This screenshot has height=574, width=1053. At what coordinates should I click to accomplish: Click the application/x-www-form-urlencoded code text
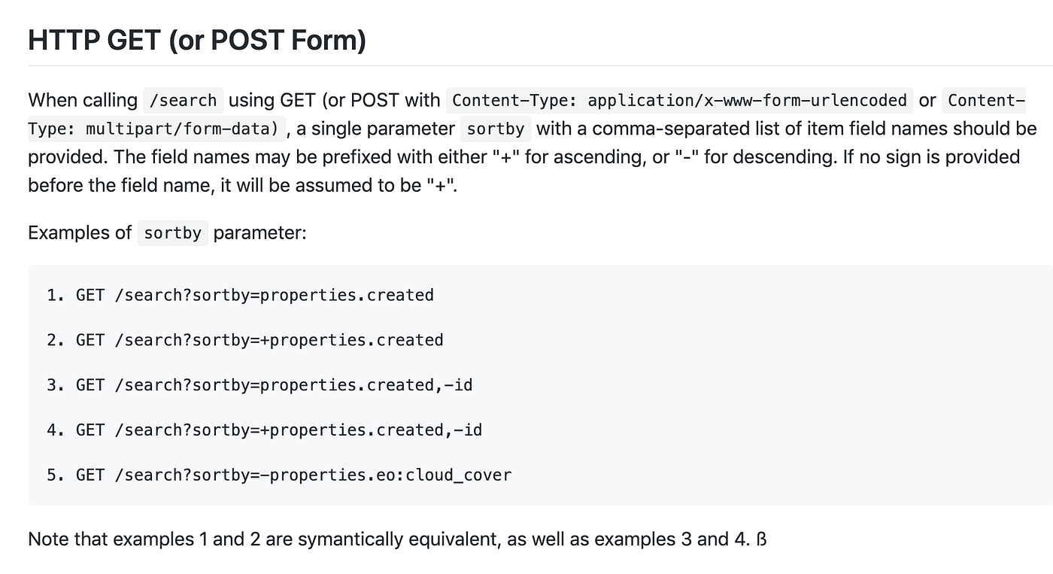(748, 100)
